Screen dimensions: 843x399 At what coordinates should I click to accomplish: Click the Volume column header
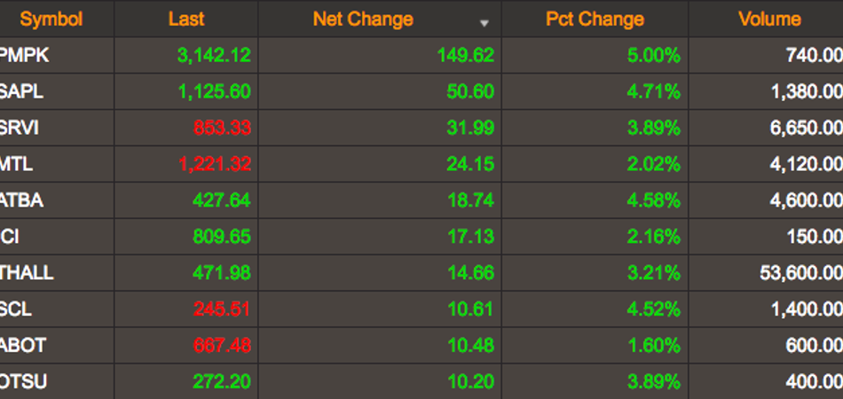[769, 20]
